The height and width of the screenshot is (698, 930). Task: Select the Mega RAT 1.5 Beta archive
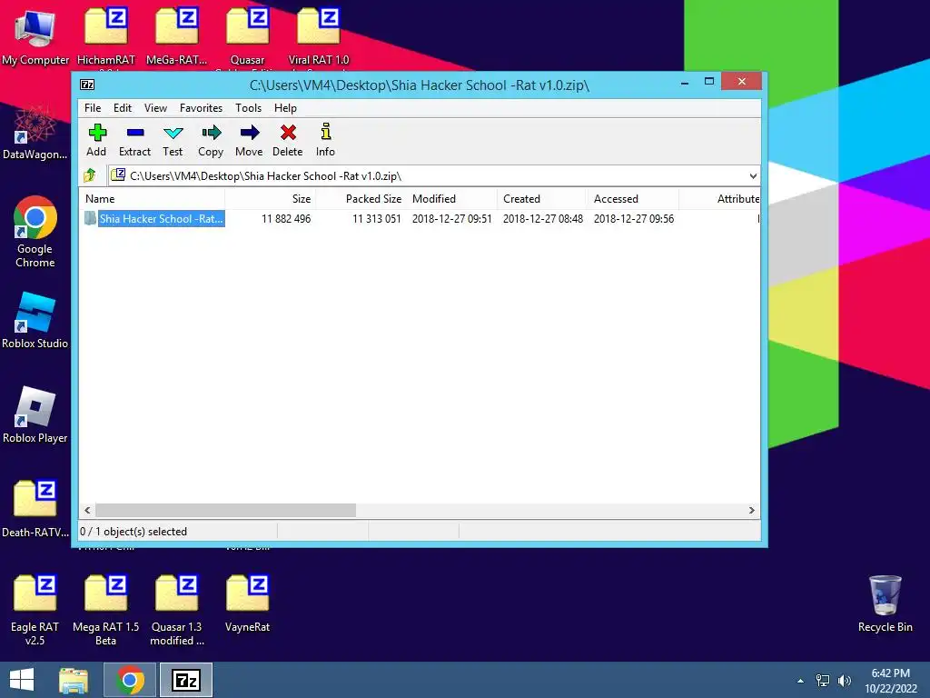click(105, 610)
